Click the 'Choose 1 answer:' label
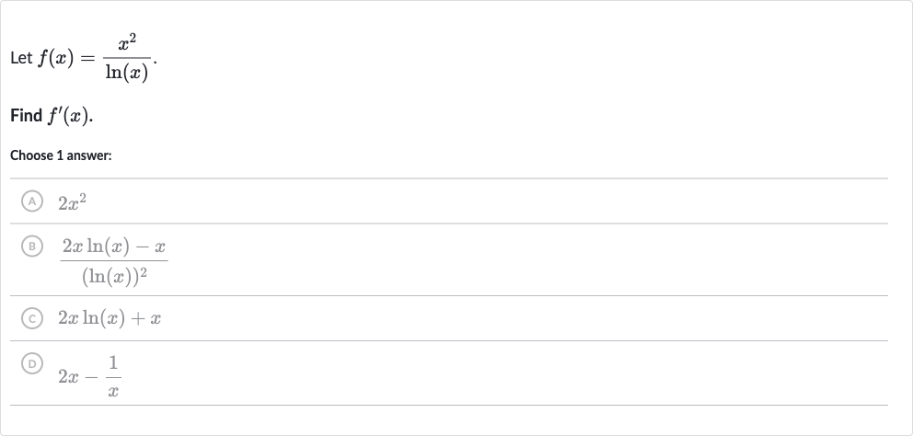 (61, 155)
